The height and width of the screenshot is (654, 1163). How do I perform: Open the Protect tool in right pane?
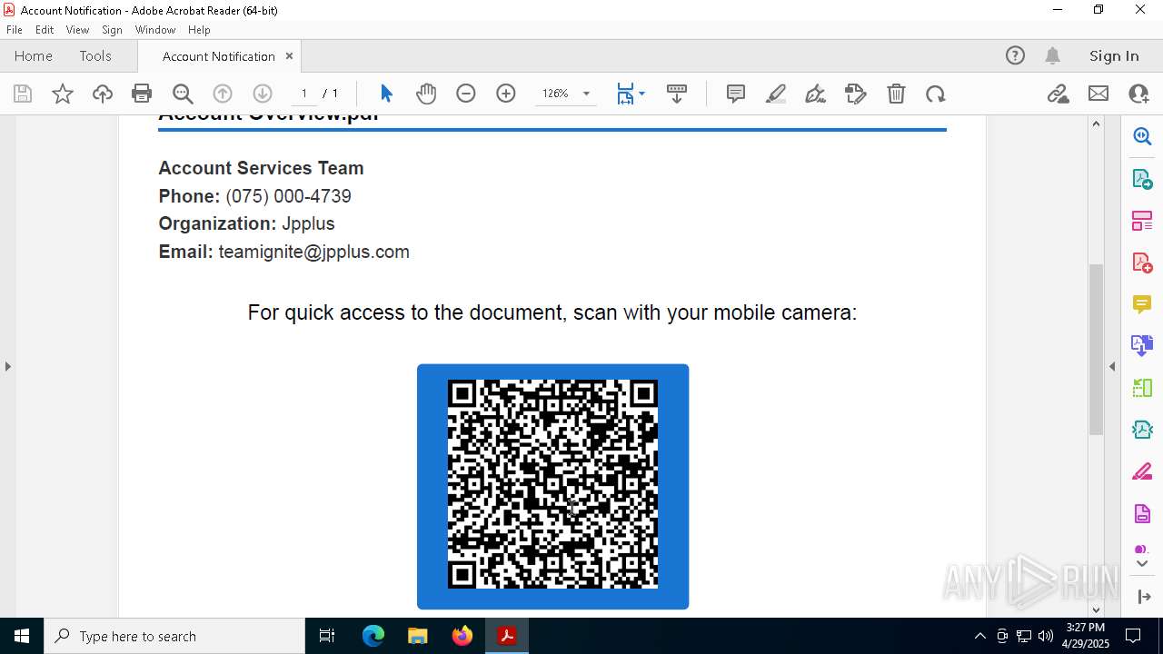tap(1142, 513)
